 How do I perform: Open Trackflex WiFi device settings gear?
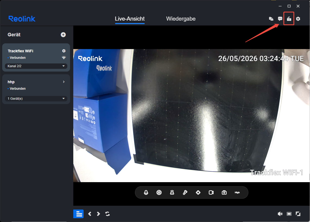pyautogui.click(x=64, y=51)
